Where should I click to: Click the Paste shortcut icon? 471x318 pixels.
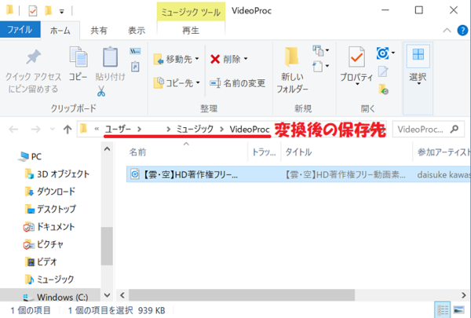[135, 67]
